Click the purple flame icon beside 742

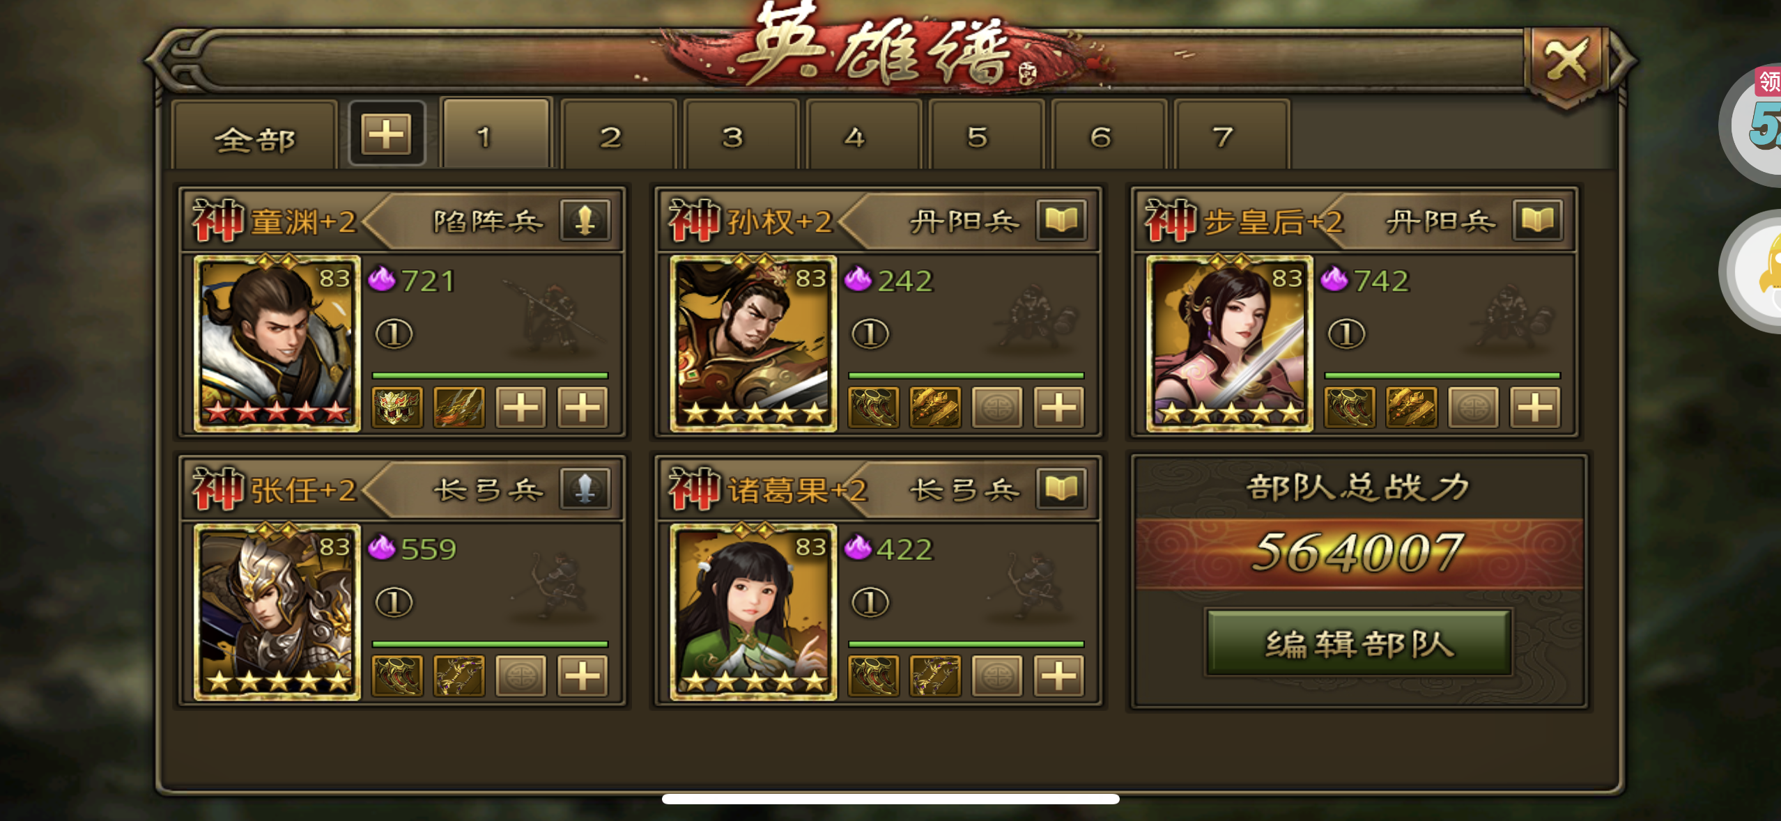pyautogui.click(x=1334, y=279)
